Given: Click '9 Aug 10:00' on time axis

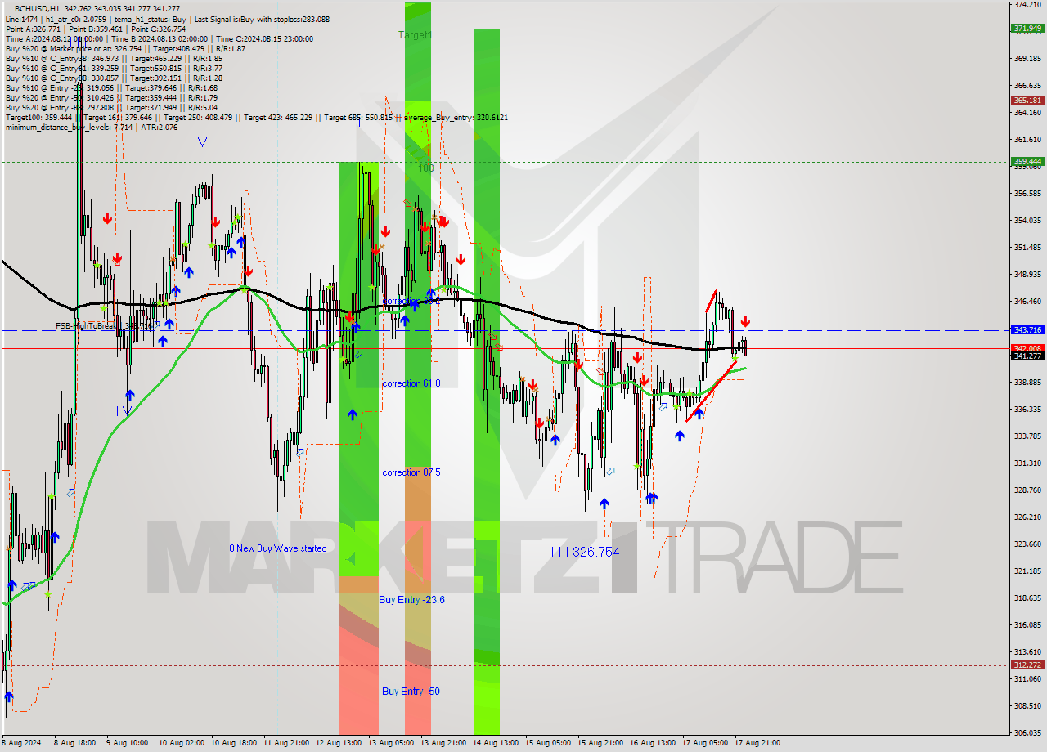Looking at the screenshot, I should [127, 743].
